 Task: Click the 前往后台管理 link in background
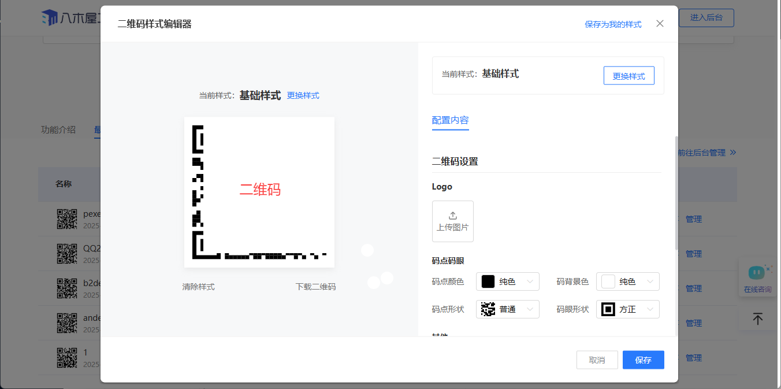(706, 153)
